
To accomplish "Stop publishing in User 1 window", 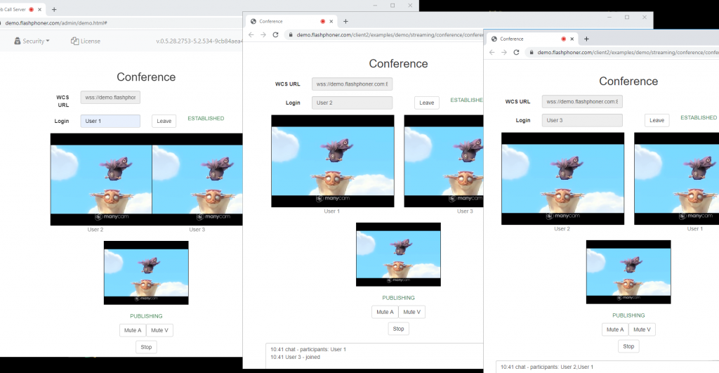I will pyautogui.click(x=146, y=347).
